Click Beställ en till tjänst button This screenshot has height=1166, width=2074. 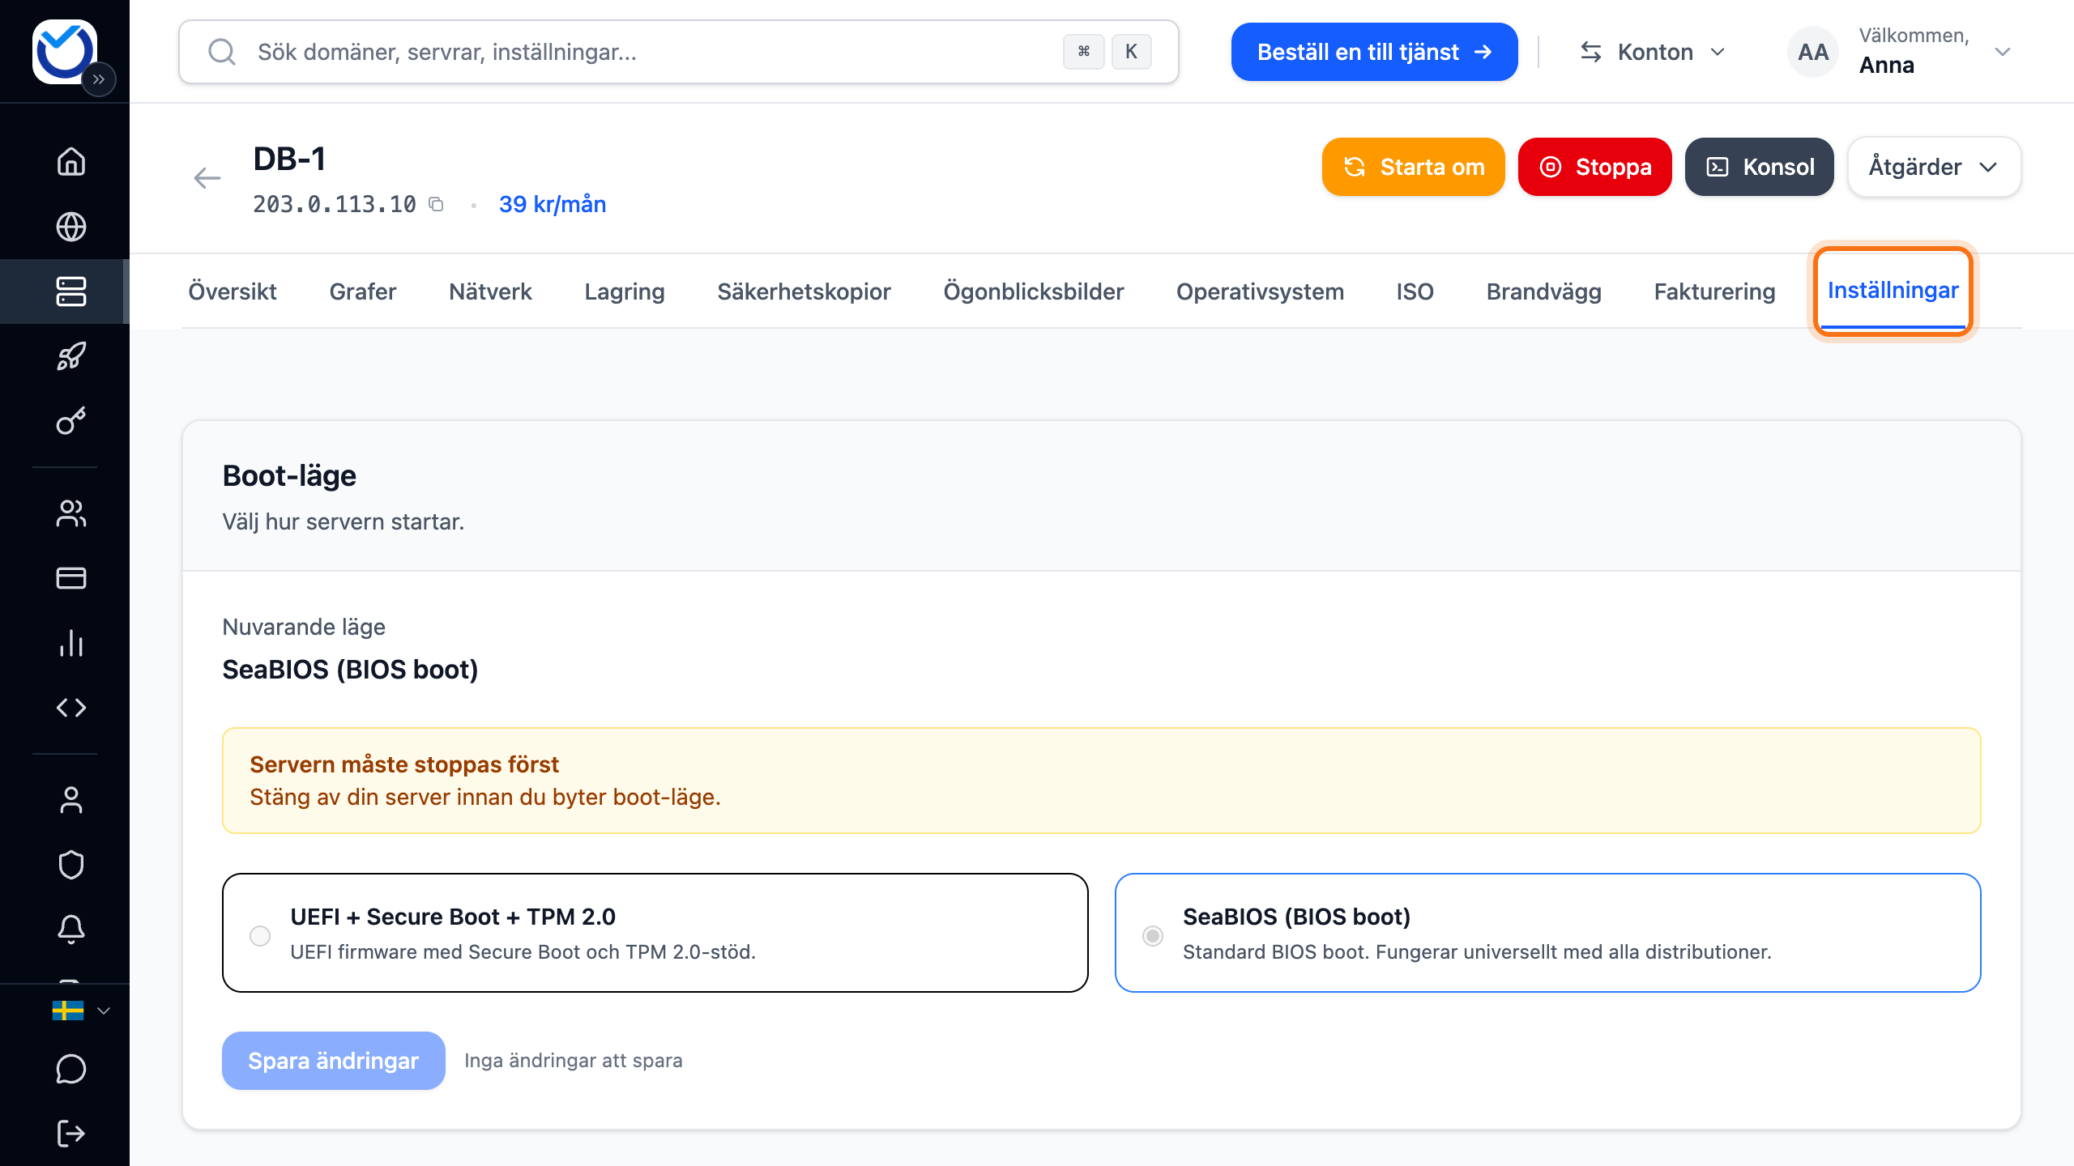pyautogui.click(x=1374, y=52)
